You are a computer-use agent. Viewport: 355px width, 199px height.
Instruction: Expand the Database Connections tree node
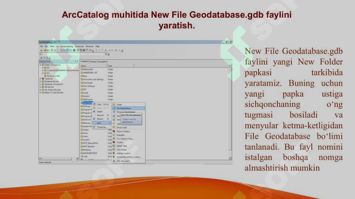coord(40,84)
